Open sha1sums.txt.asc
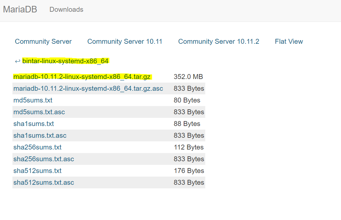Screen dimensions: 341x220 point(40,135)
